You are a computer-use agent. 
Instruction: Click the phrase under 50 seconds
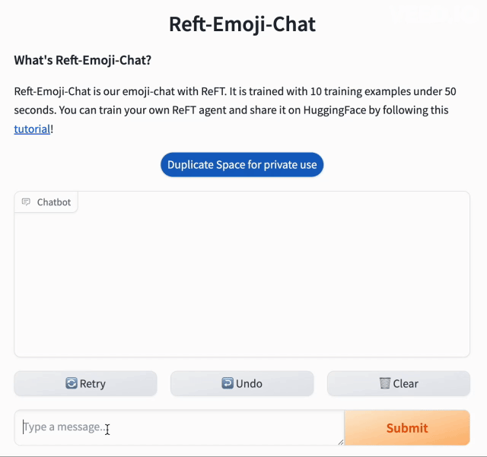(431, 92)
